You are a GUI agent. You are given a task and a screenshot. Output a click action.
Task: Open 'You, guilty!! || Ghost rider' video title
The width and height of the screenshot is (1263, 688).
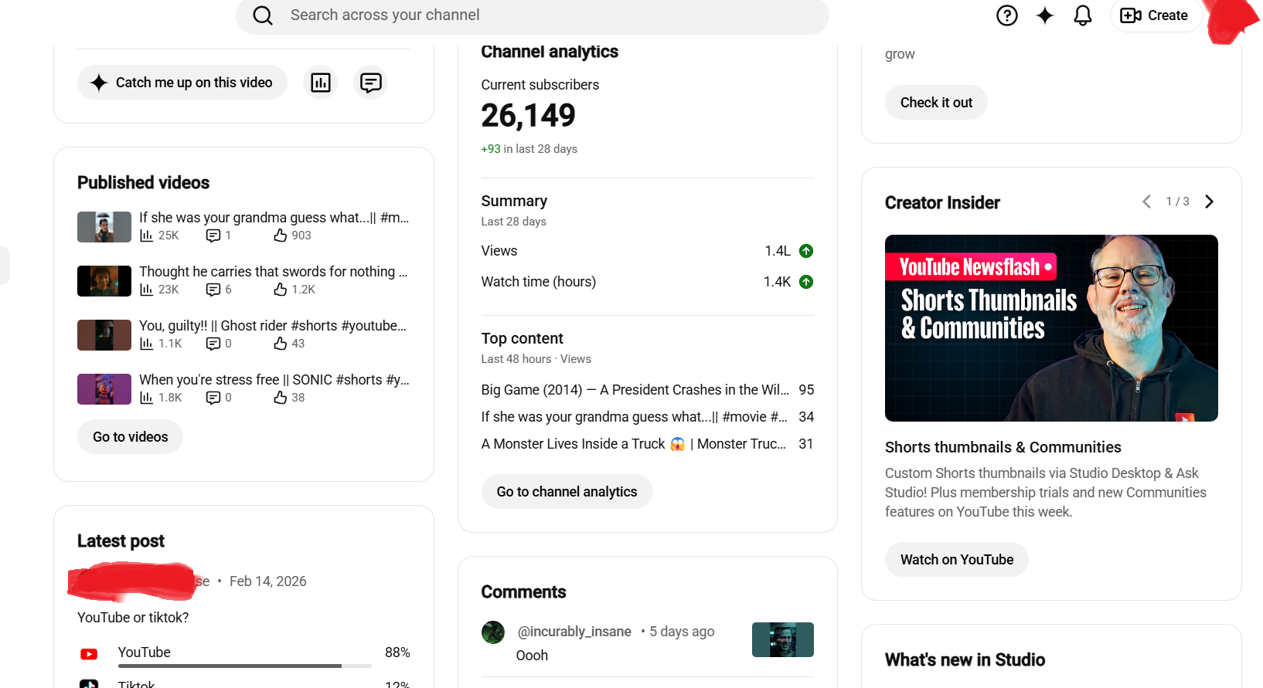(x=273, y=326)
